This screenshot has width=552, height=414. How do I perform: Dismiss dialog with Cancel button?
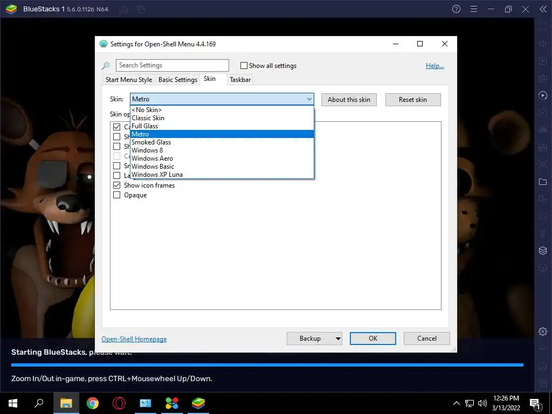pyautogui.click(x=427, y=339)
